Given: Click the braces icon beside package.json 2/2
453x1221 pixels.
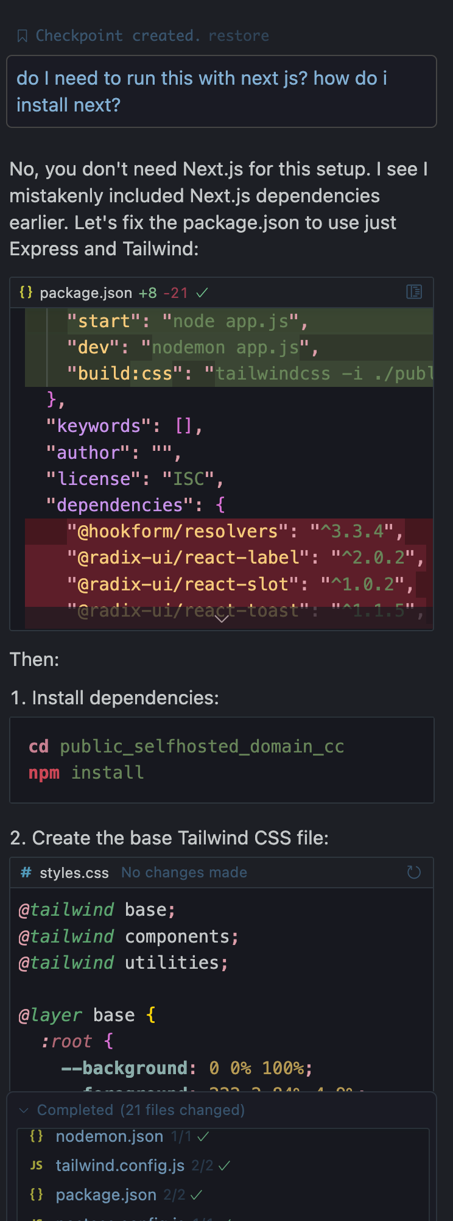Looking at the screenshot, I should tap(37, 1195).
